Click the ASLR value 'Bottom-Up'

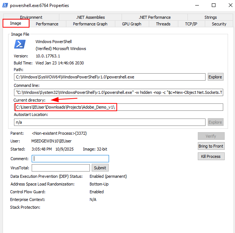tap(99, 184)
